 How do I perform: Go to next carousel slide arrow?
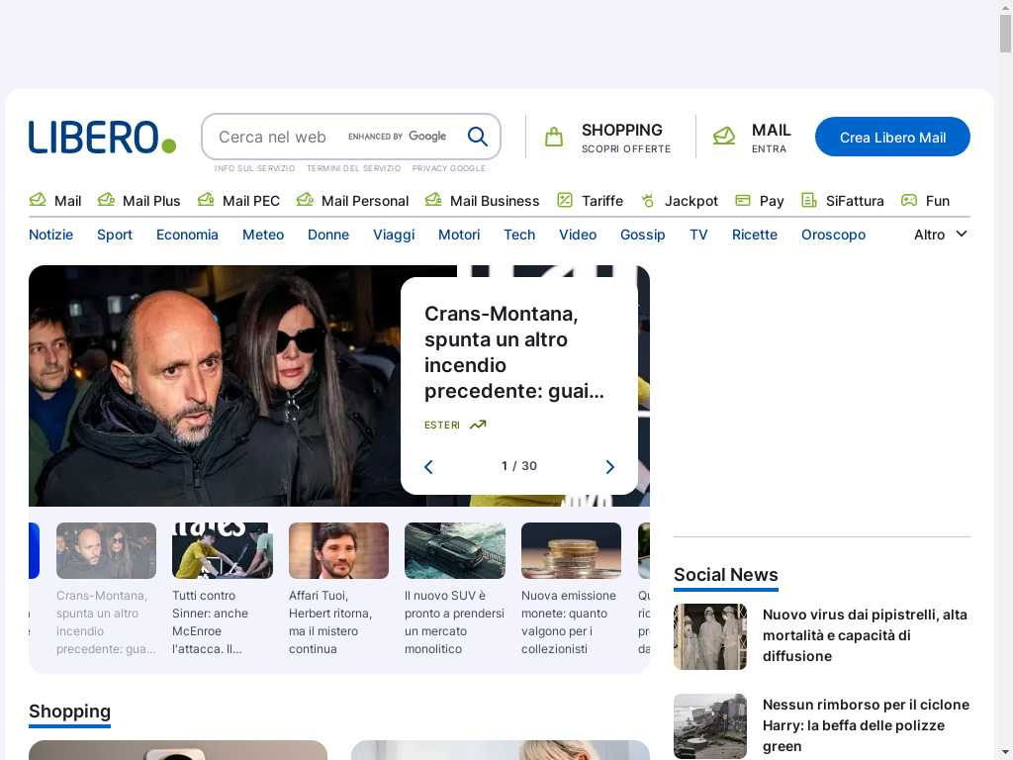[609, 467]
